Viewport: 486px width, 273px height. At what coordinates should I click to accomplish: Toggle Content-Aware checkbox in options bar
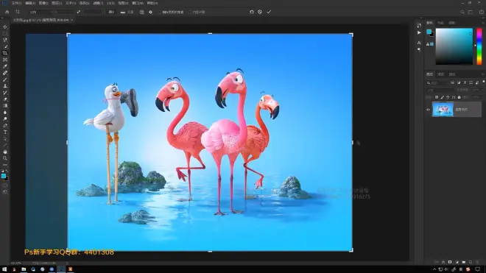190,13
